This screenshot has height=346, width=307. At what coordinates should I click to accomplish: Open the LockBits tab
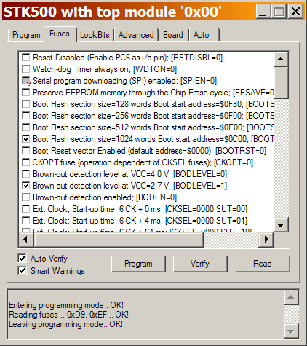click(x=95, y=35)
